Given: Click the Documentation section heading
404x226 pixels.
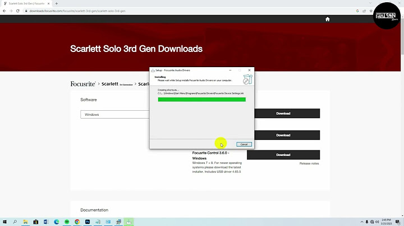Looking at the screenshot, I should (94, 210).
